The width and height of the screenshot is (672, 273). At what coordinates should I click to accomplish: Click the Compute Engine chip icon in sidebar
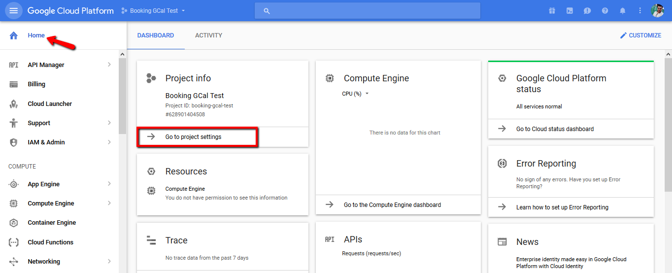point(14,204)
